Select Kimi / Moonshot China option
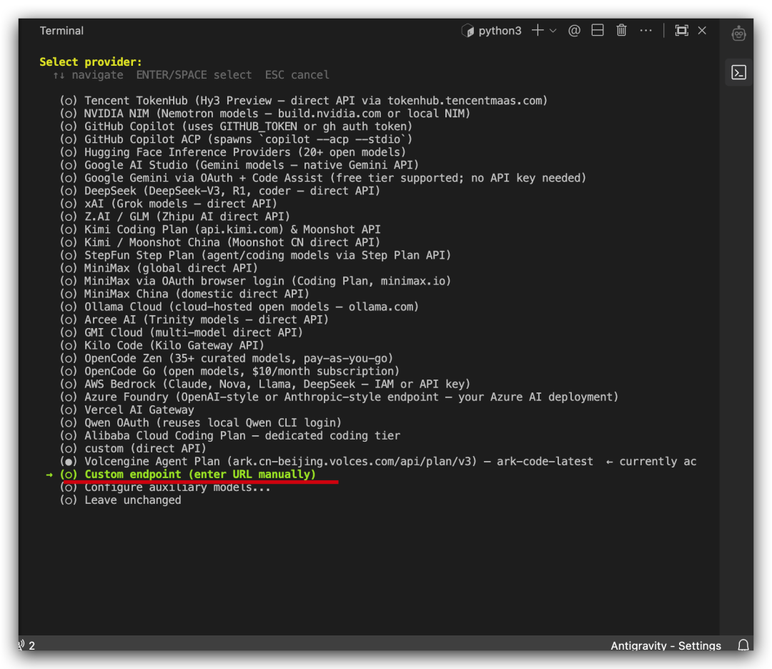 pos(220,242)
